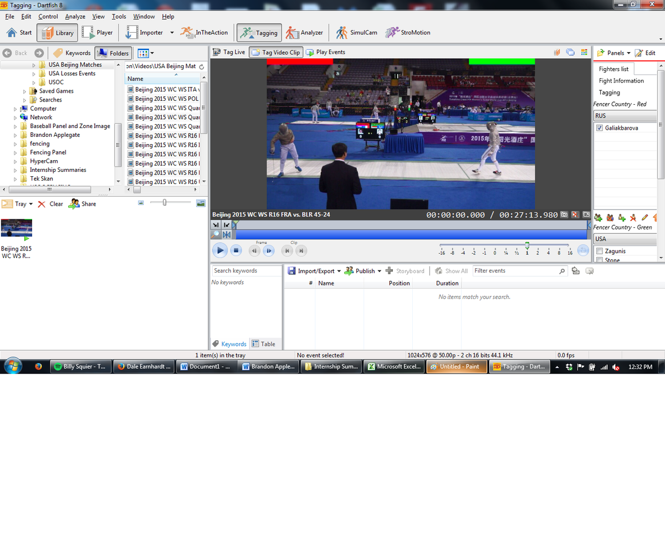Image resolution: width=665 pixels, height=553 pixels.
Task: Launch the InTheAction module
Action: point(204,33)
